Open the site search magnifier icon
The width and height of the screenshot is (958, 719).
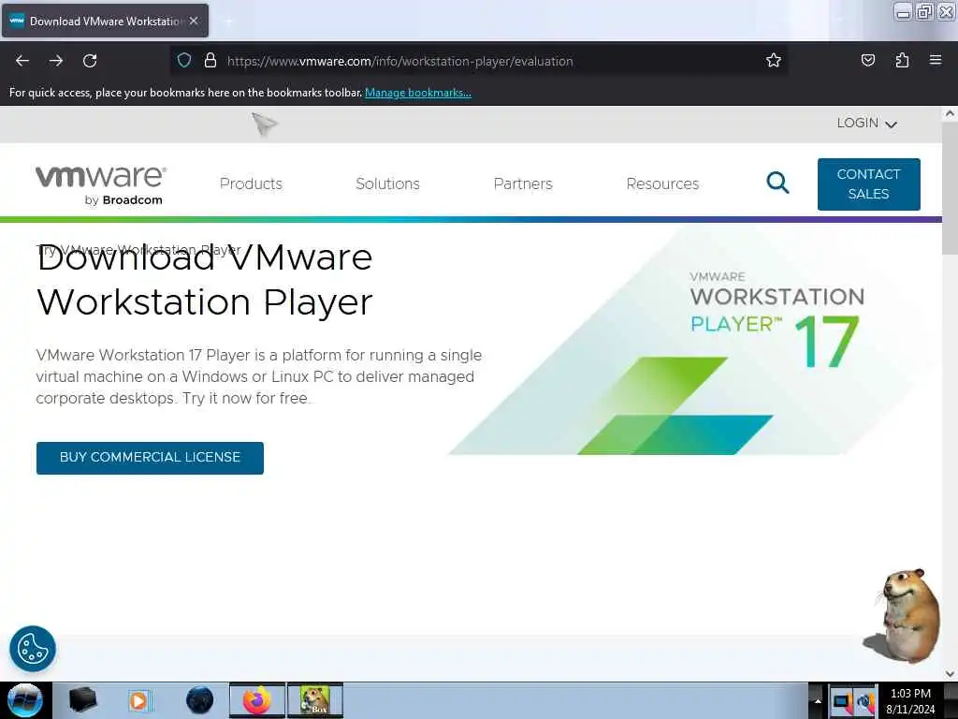[x=777, y=183]
